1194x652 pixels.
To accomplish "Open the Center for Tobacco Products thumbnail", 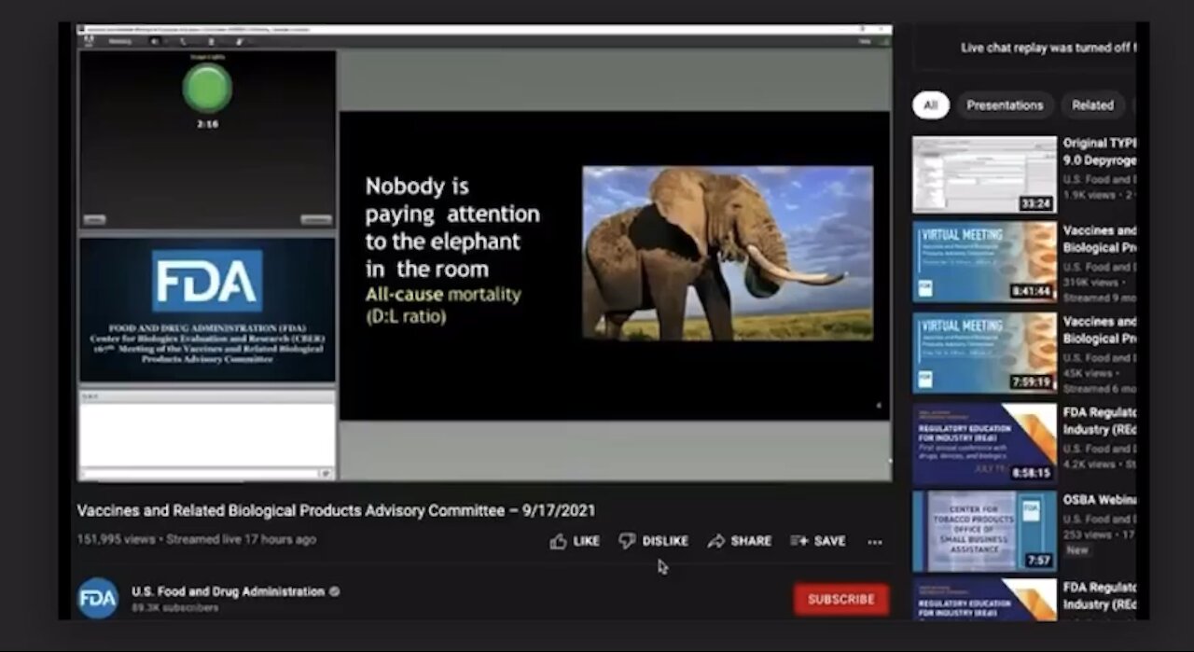I will pos(984,531).
